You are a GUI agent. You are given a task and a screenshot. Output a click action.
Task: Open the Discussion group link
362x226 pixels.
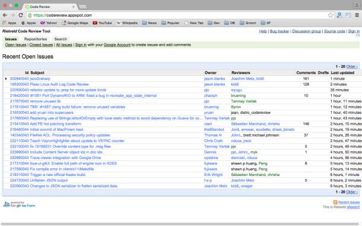coord(306,31)
